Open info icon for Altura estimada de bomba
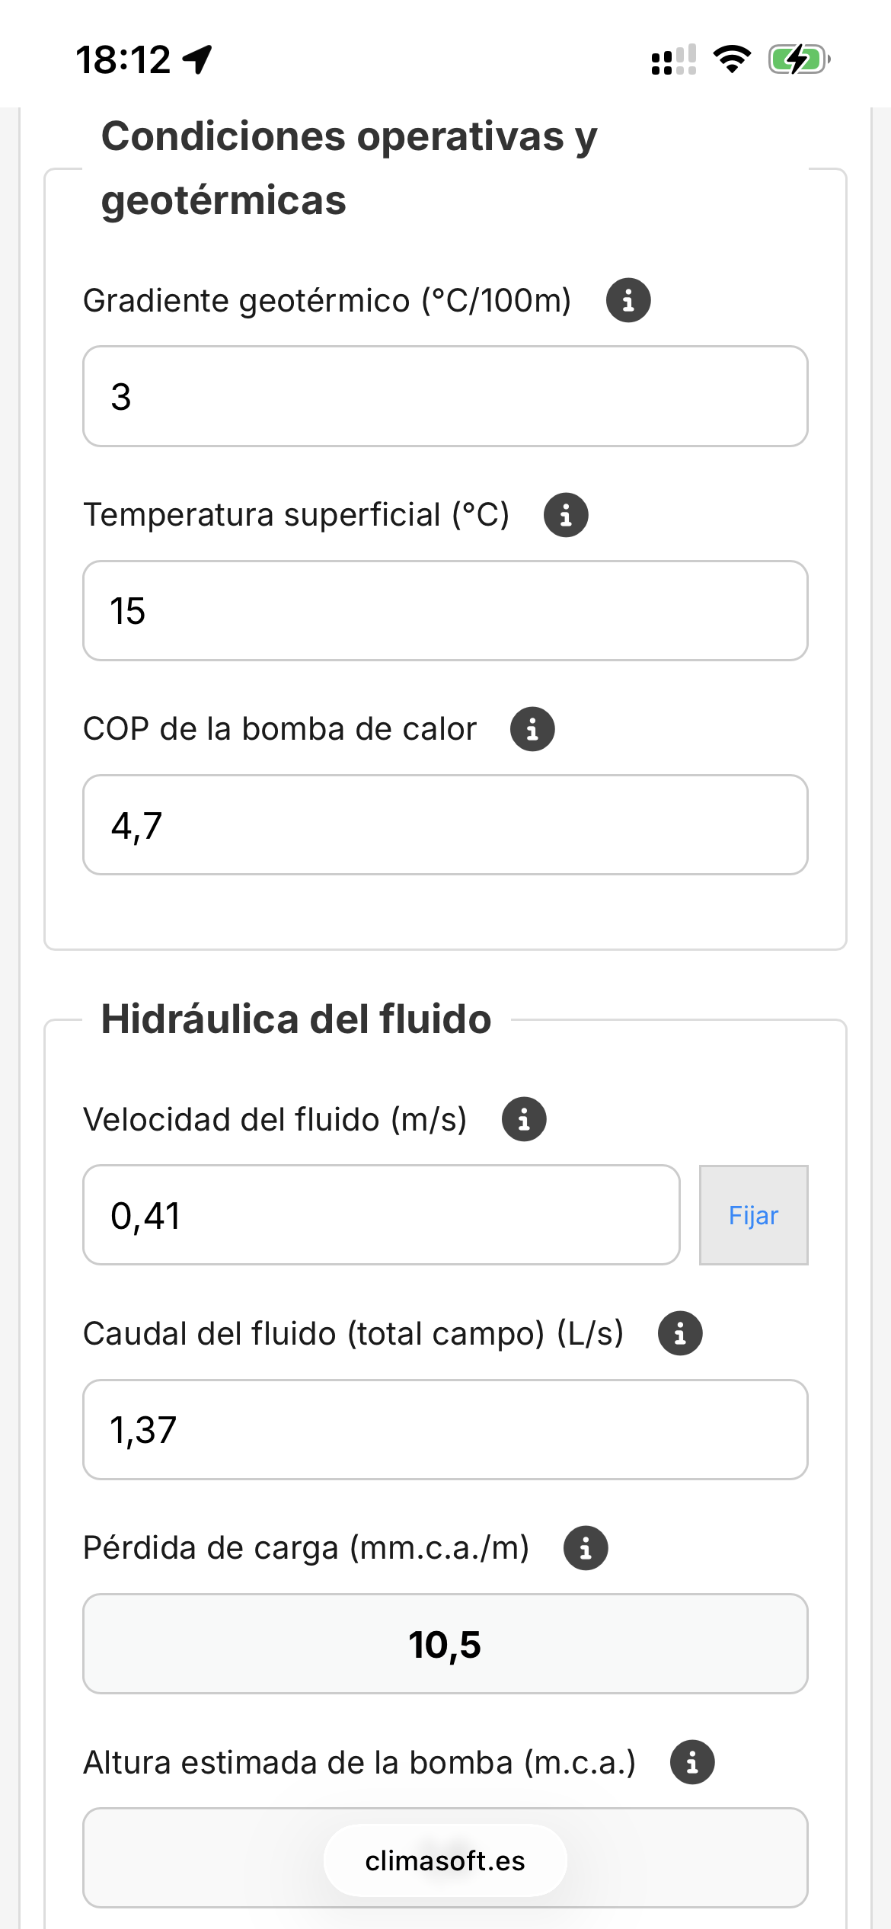891x1929 pixels. click(x=692, y=1762)
